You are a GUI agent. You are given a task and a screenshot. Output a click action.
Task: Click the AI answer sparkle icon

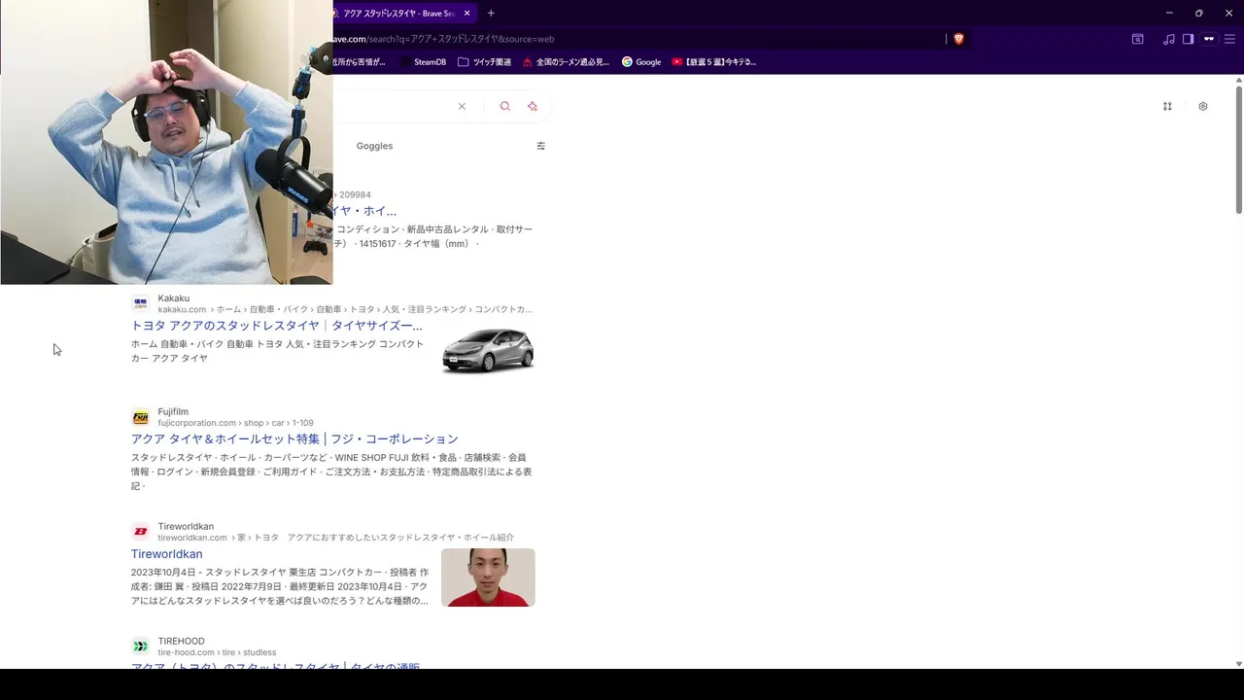(532, 107)
